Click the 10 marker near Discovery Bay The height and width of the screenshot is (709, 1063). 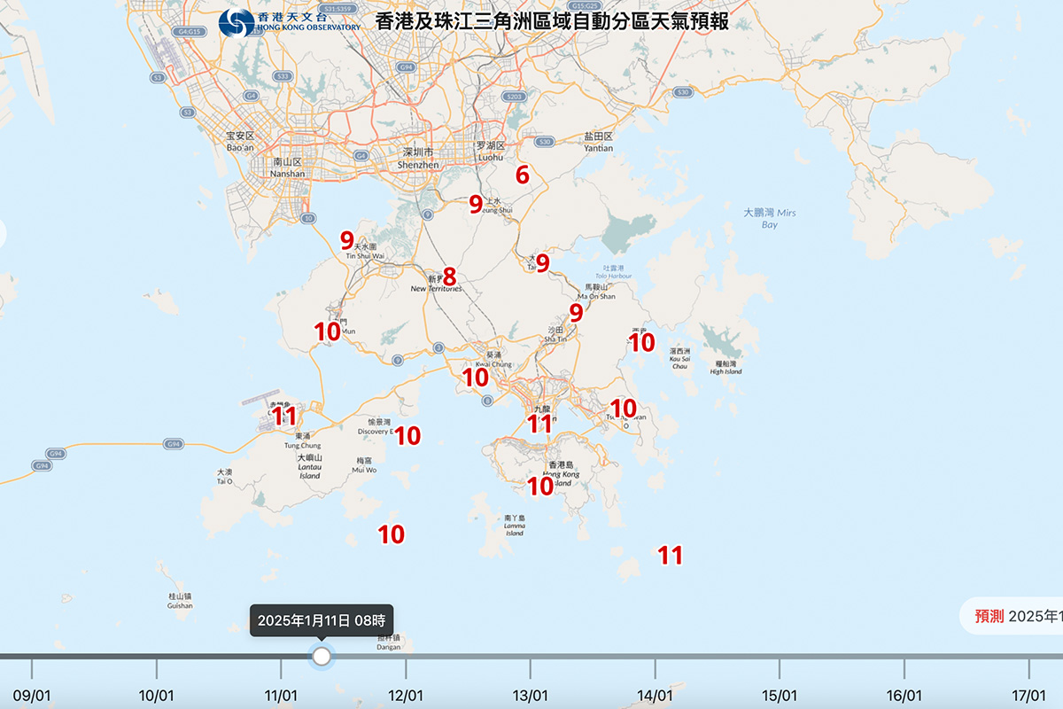pyautogui.click(x=407, y=435)
